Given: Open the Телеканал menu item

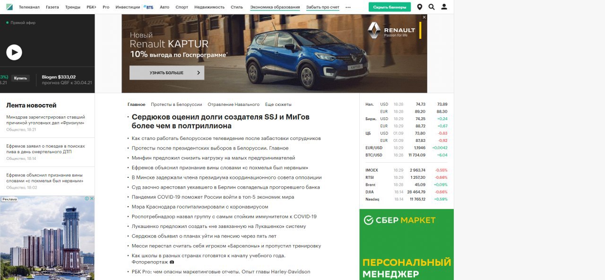Looking at the screenshot, I should click(x=29, y=7).
